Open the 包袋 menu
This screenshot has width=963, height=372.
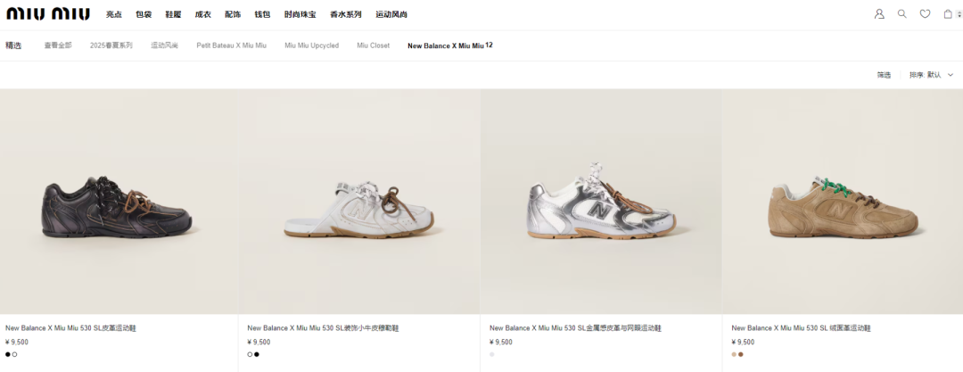pos(144,14)
